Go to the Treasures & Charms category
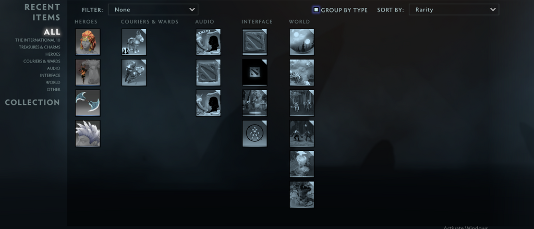Viewport: 534px width, 229px height. click(x=40, y=47)
